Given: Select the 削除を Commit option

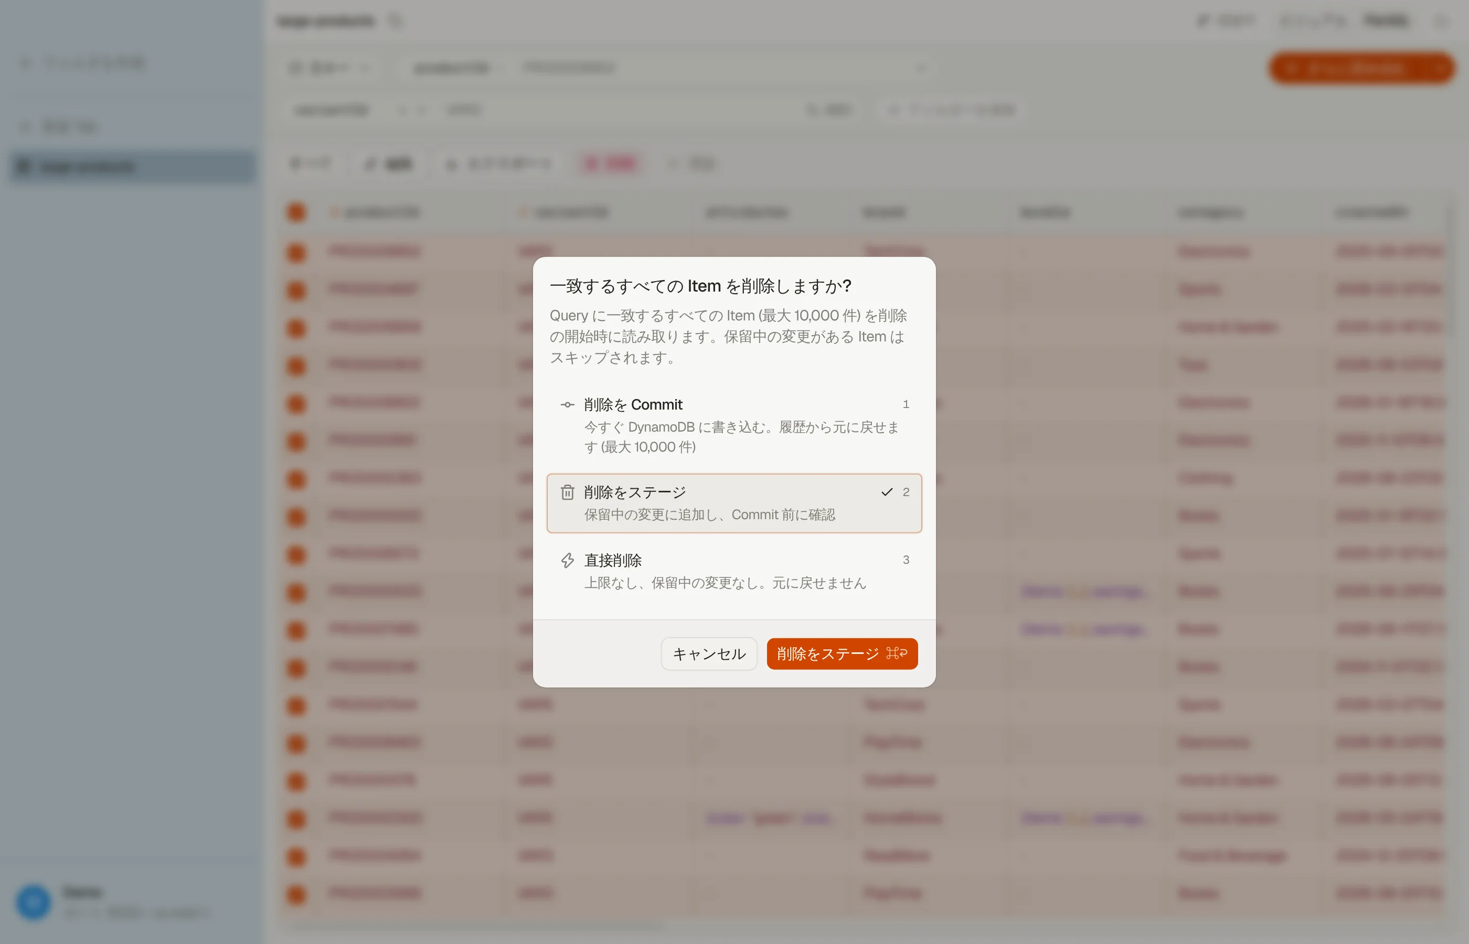Looking at the screenshot, I should [x=734, y=425].
